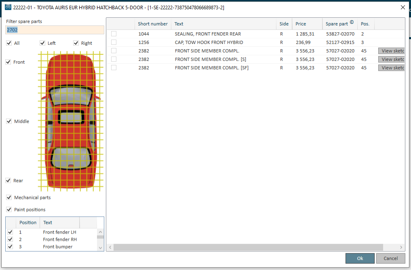Screen dimensions: 411x270
Task: Click the red car diagram image
Action: (x=70, y=121)
